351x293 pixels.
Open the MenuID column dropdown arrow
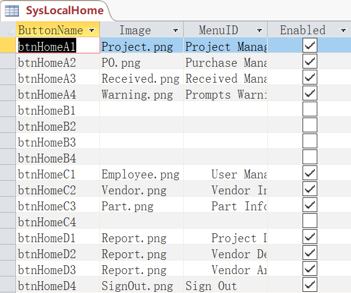coord(259,30)
